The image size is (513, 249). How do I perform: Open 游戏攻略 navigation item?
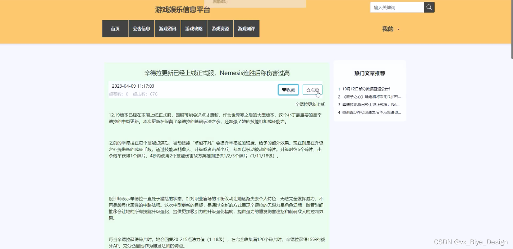[194, 29]
